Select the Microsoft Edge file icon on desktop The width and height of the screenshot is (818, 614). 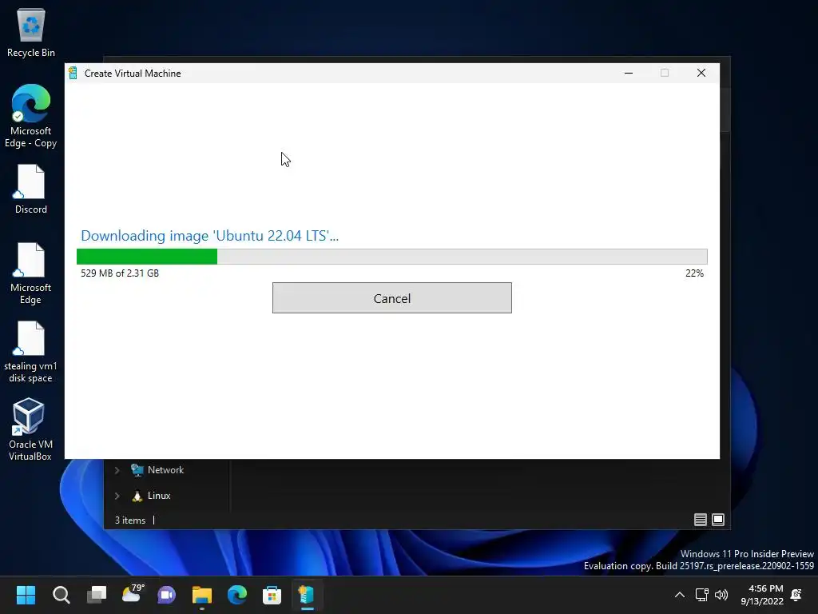pyautogui.click(x=31, y=273)
